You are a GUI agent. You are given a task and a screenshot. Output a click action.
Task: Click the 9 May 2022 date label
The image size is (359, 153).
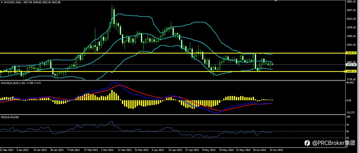209,150
